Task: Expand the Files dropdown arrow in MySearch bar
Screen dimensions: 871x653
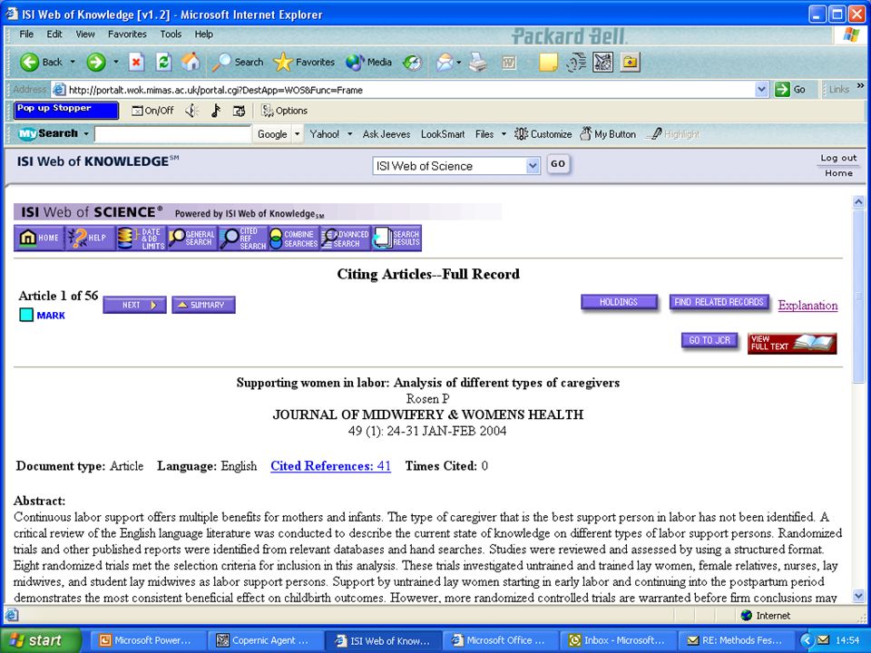Action: point(504,134)
